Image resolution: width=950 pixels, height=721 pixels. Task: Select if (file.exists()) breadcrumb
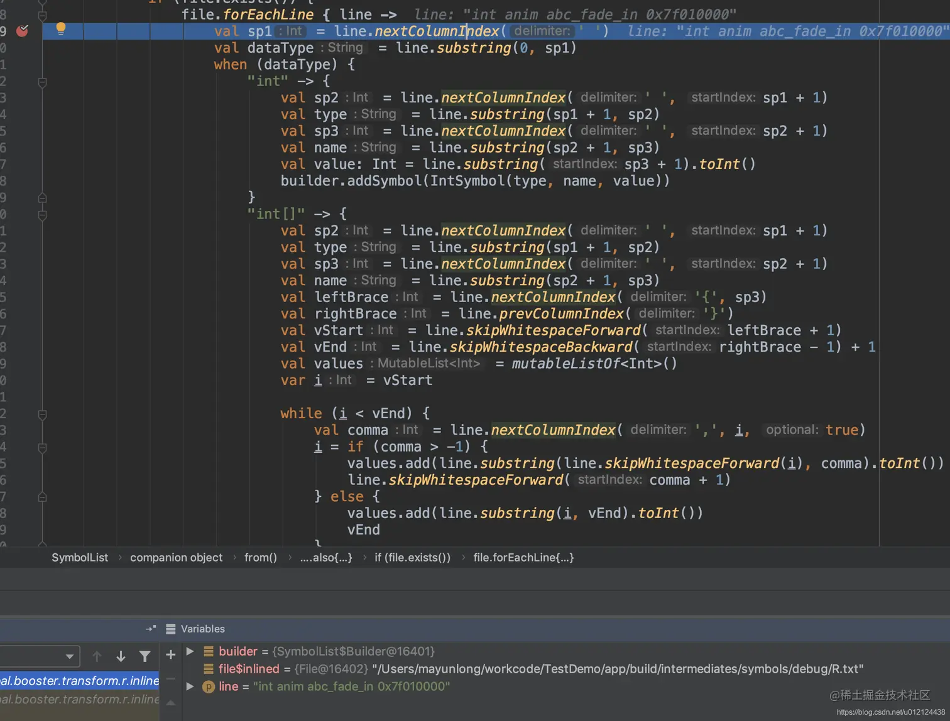click(x=412, y=558)
